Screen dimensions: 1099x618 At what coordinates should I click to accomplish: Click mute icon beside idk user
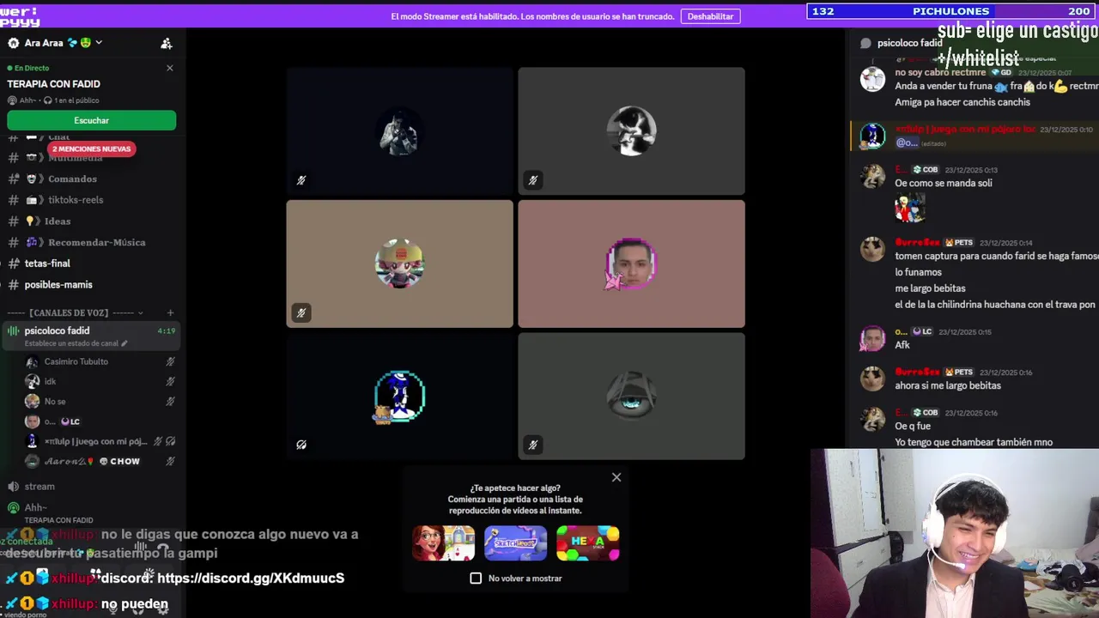(x=170, y=382)
